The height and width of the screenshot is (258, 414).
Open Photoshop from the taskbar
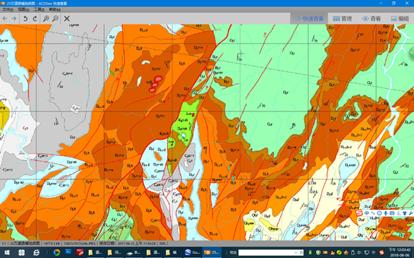[x=68, y=252]
